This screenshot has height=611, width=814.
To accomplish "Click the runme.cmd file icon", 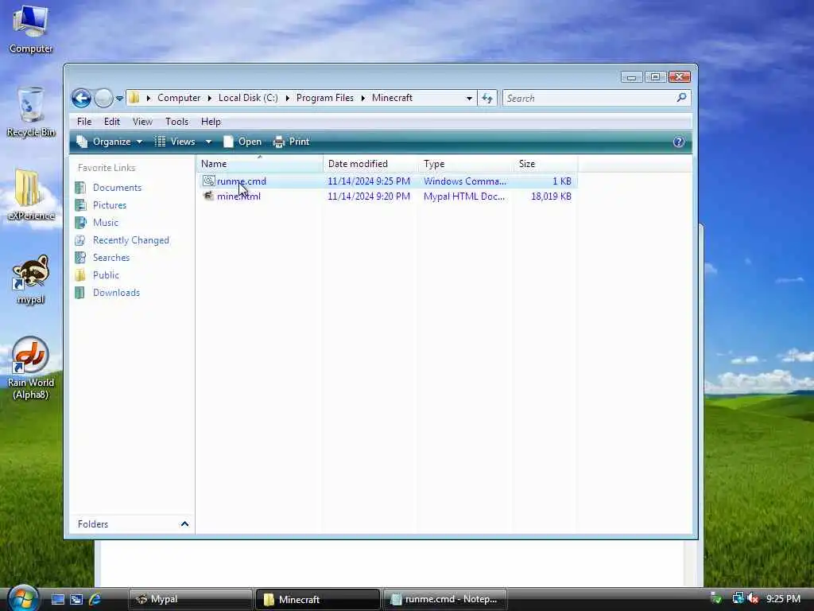I will click(209, 181).
